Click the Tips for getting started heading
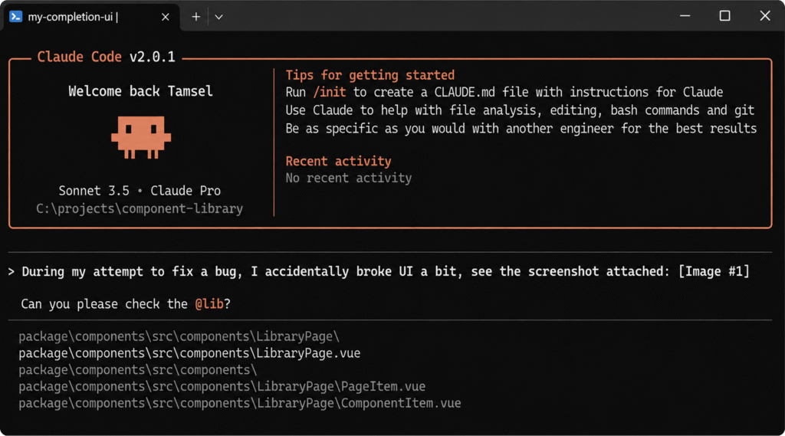This screenshot has width=785, height=436. pos(370,75)
